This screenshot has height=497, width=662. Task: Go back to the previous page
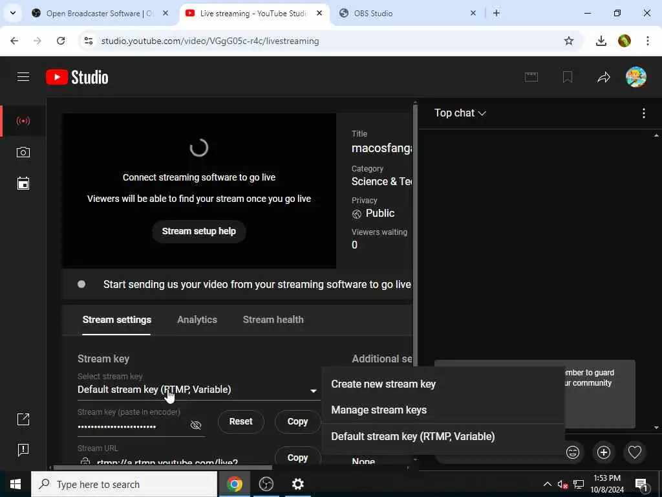point(14,41)
